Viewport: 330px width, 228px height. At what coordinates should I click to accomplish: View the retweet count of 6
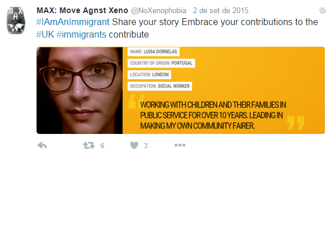(102, 145)
